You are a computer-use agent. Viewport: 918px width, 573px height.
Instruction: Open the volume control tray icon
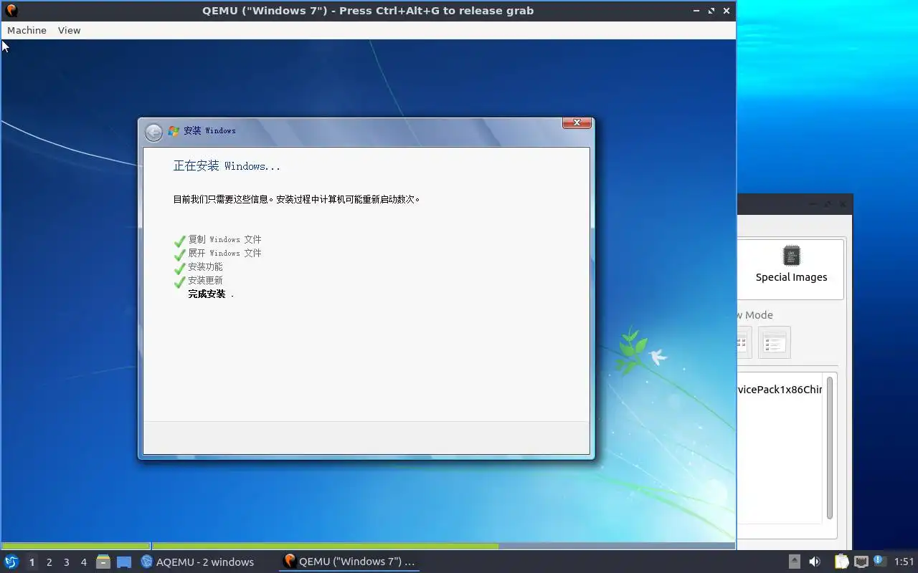[815, 562]
